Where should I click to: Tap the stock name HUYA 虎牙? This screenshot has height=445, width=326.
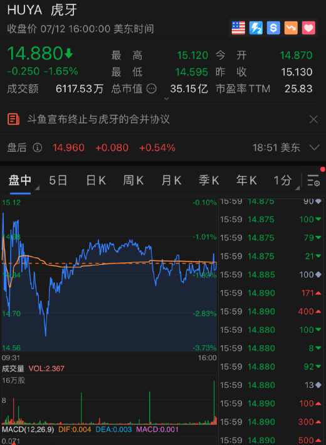(x=42, y=10)
